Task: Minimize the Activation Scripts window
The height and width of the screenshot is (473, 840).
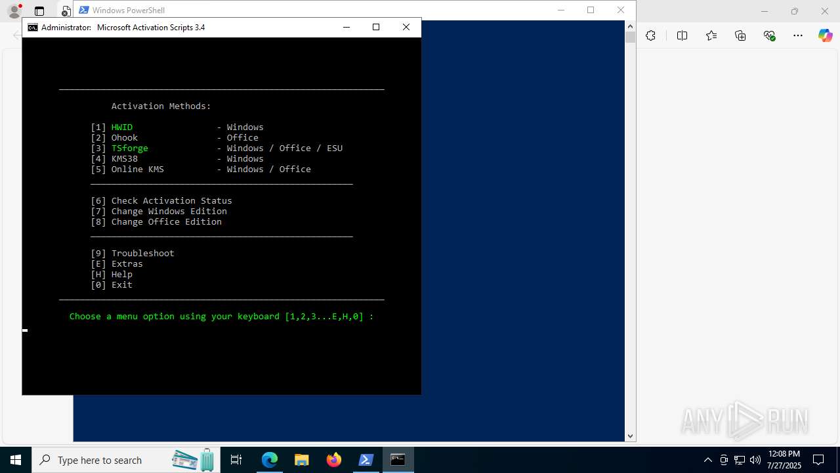Action: (x=346, y=27)
